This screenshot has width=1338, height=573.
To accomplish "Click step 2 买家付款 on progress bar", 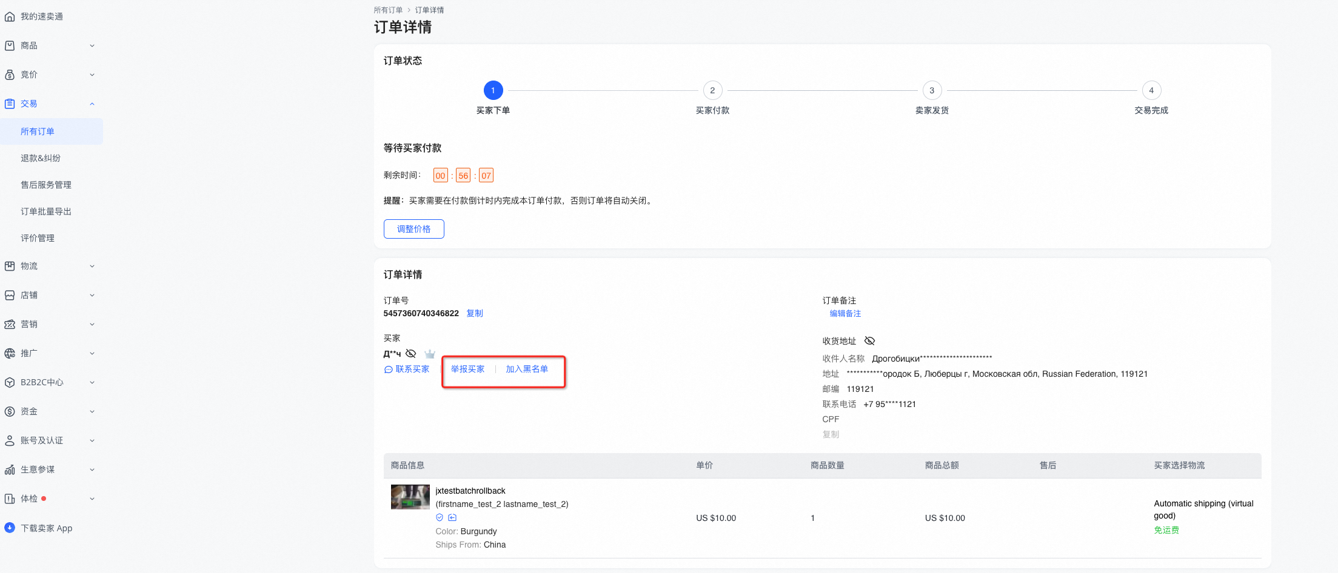I will pos(712,90).
